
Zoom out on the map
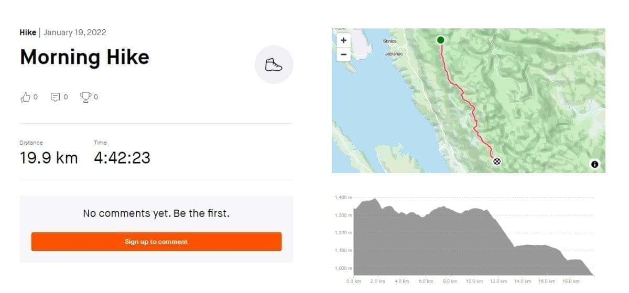pos(343,54)
